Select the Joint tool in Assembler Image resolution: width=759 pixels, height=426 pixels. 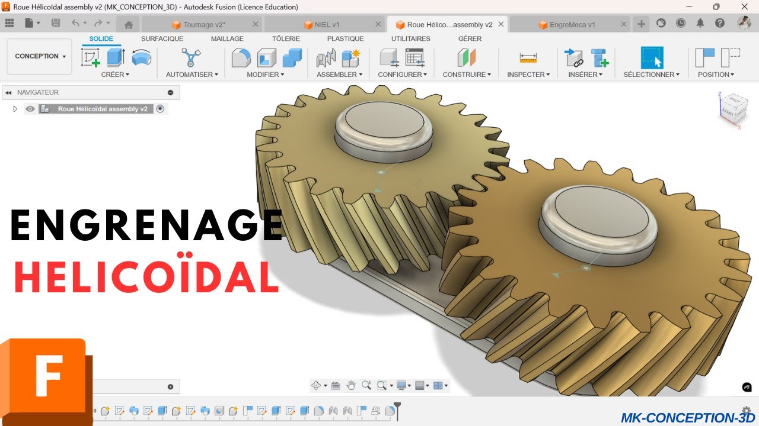coord(326,57)
